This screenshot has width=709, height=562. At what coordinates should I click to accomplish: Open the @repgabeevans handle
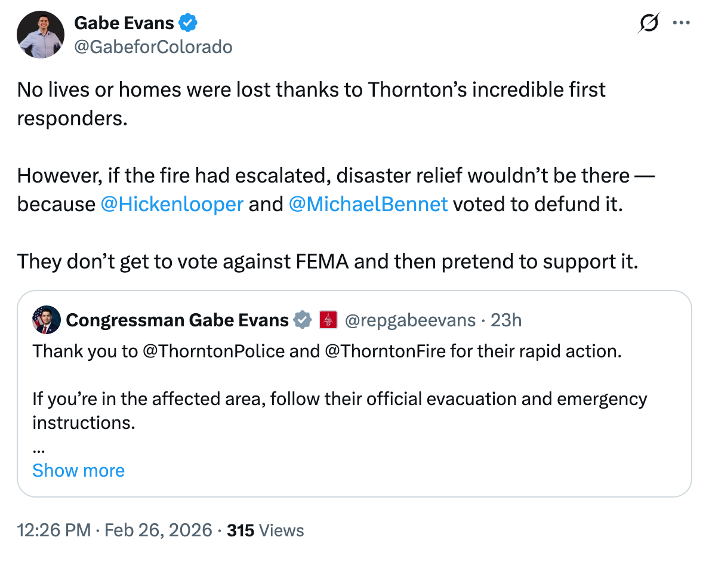[x=410, y=320]
